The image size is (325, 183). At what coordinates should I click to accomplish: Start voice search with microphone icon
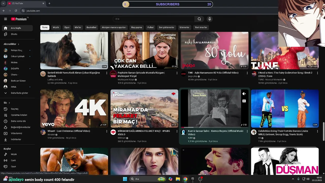(209, 19)
